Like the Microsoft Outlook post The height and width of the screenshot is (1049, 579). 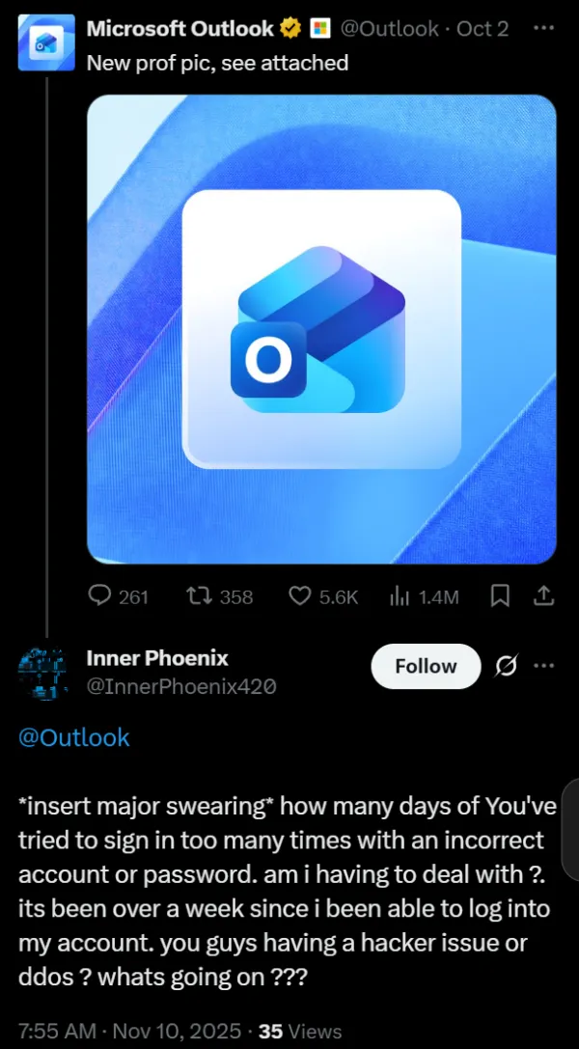tap(300, 596)
